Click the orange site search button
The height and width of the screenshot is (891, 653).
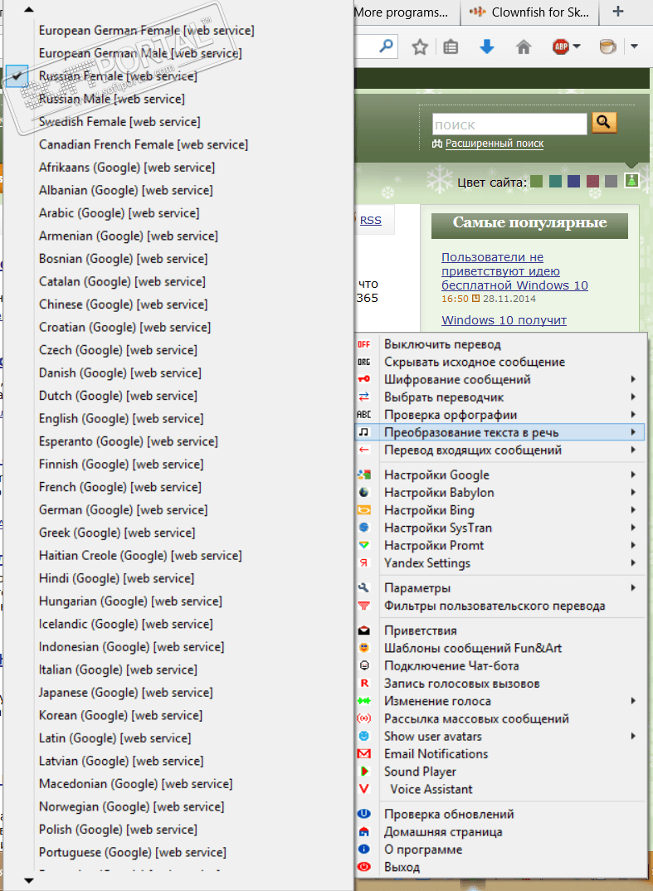(604, 122)
